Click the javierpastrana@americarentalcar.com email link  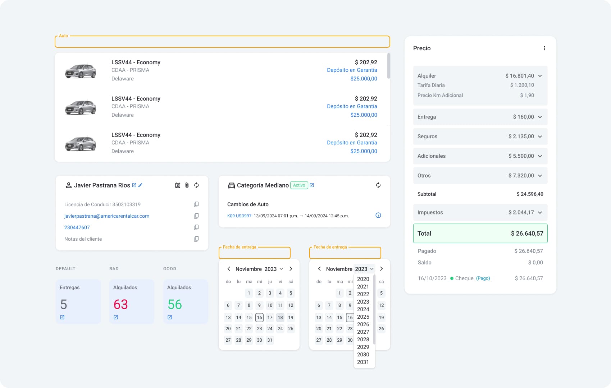107,216
